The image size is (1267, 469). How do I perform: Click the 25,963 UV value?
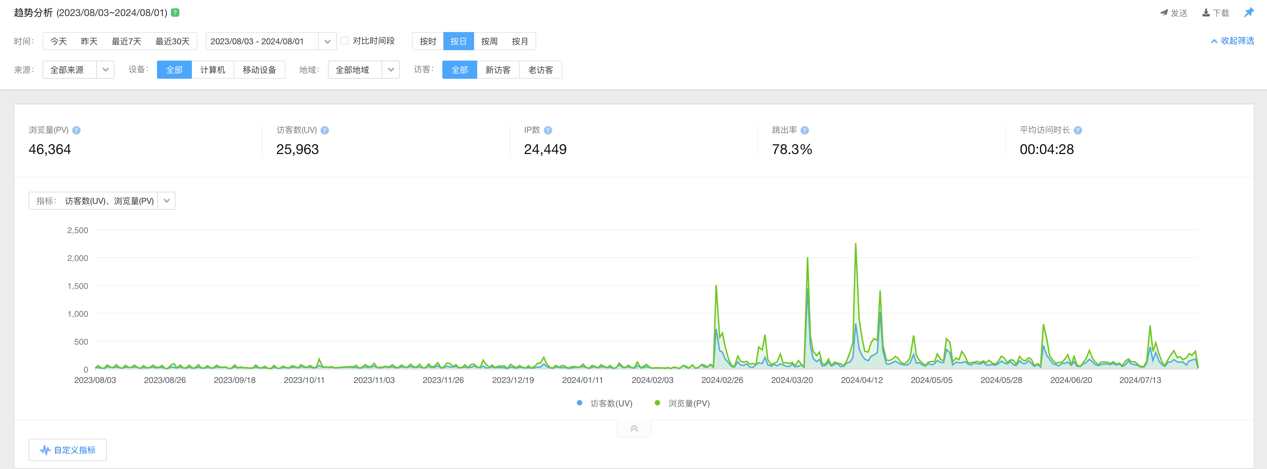click(298, 149)
